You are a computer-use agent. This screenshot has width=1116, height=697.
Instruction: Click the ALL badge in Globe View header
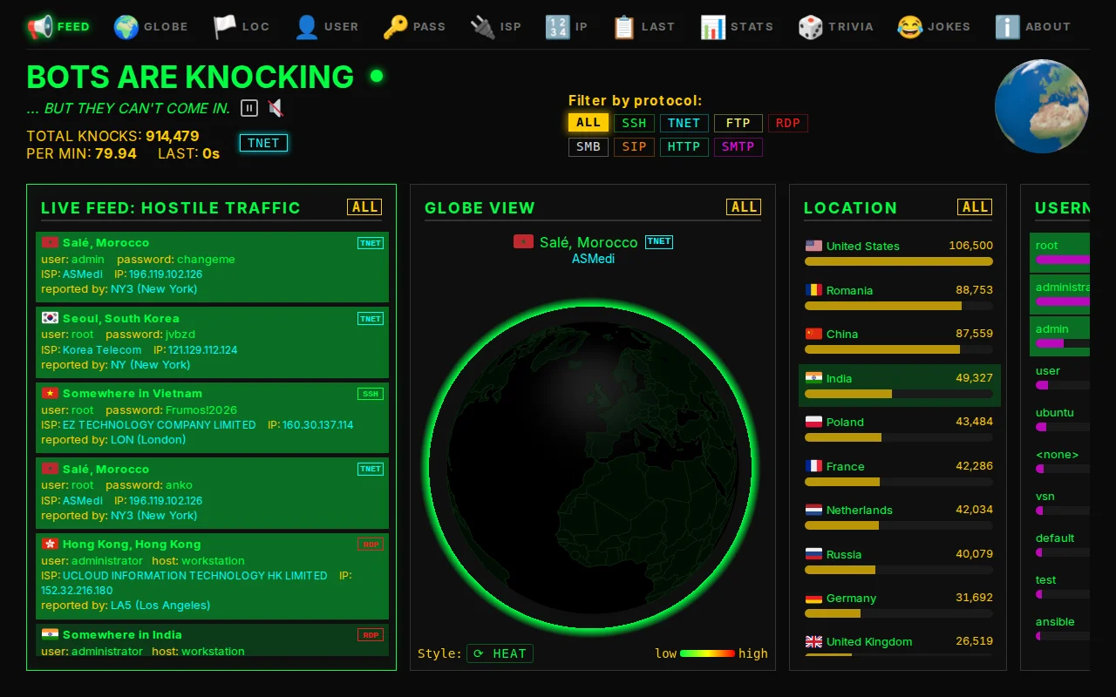[x=744, y=206]
